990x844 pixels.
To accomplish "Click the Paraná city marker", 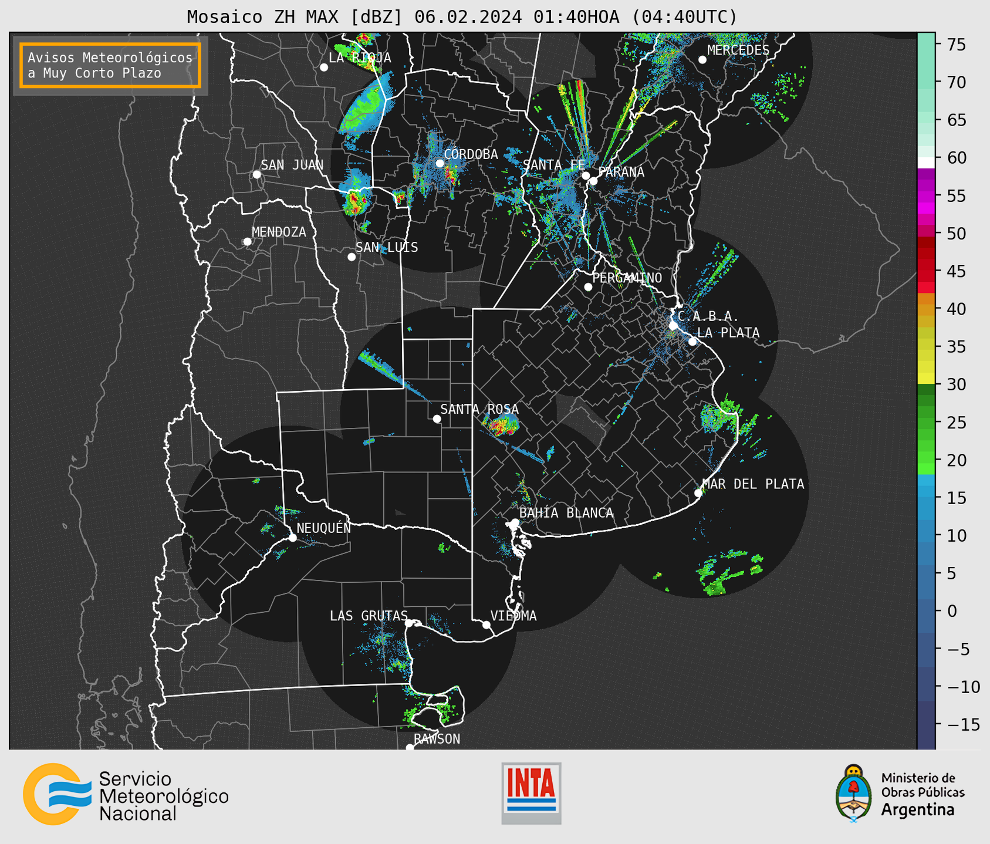I will click(593, 181).
